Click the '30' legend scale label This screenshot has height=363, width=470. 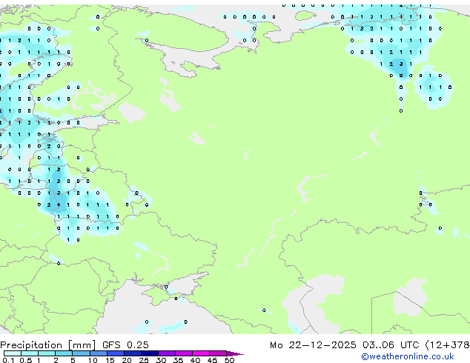click(161, 360)
